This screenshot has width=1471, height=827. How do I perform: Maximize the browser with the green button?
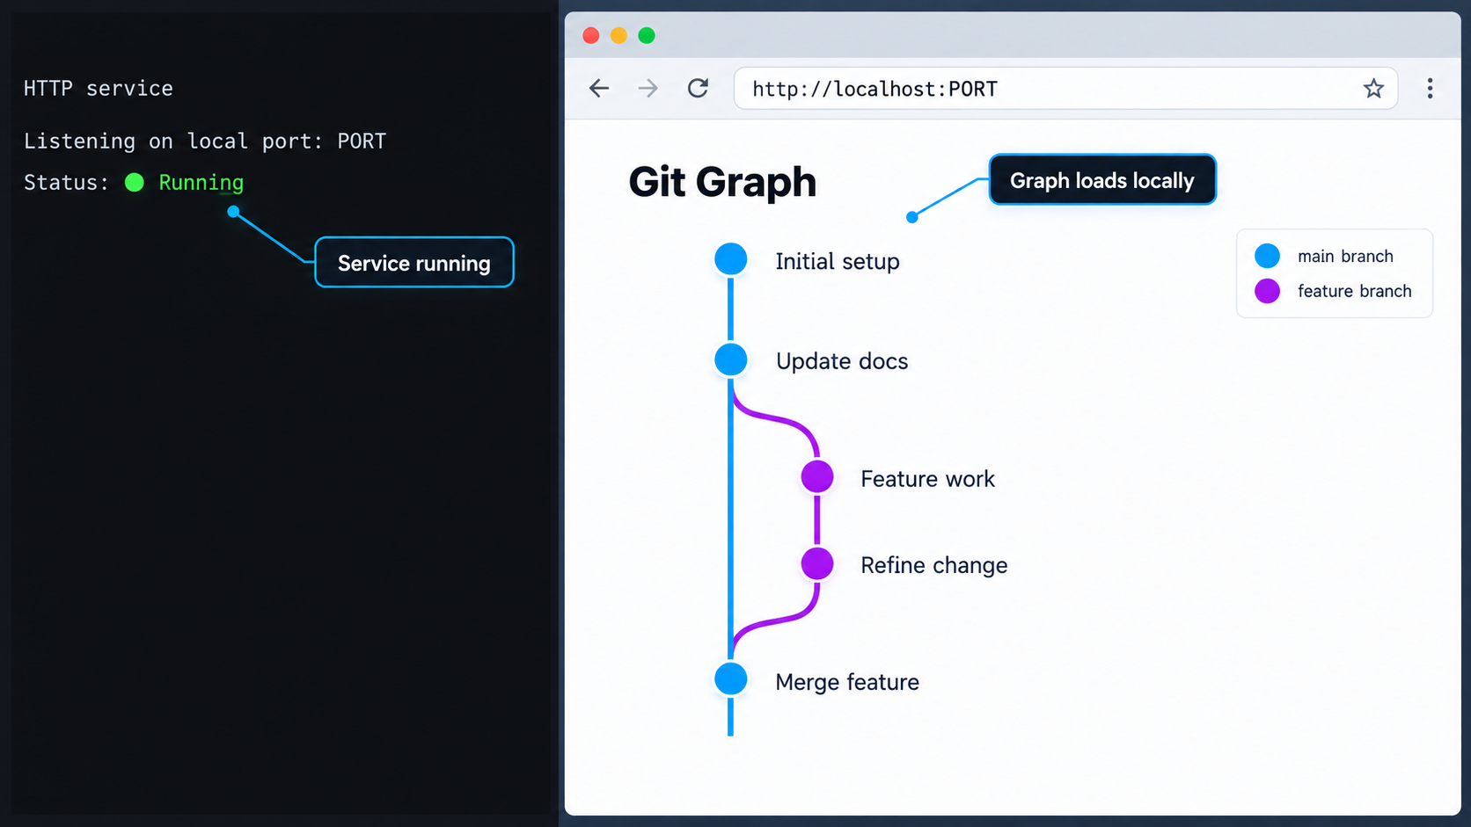[x=647, y=35]
